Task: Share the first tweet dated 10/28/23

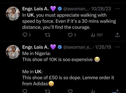Action: tap(117, 35)
